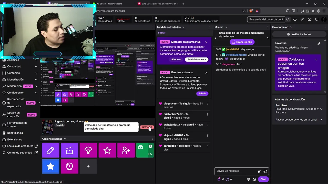
Task: Click the Ahora no button
Action: pyautogui.click(x=176, y=59)
